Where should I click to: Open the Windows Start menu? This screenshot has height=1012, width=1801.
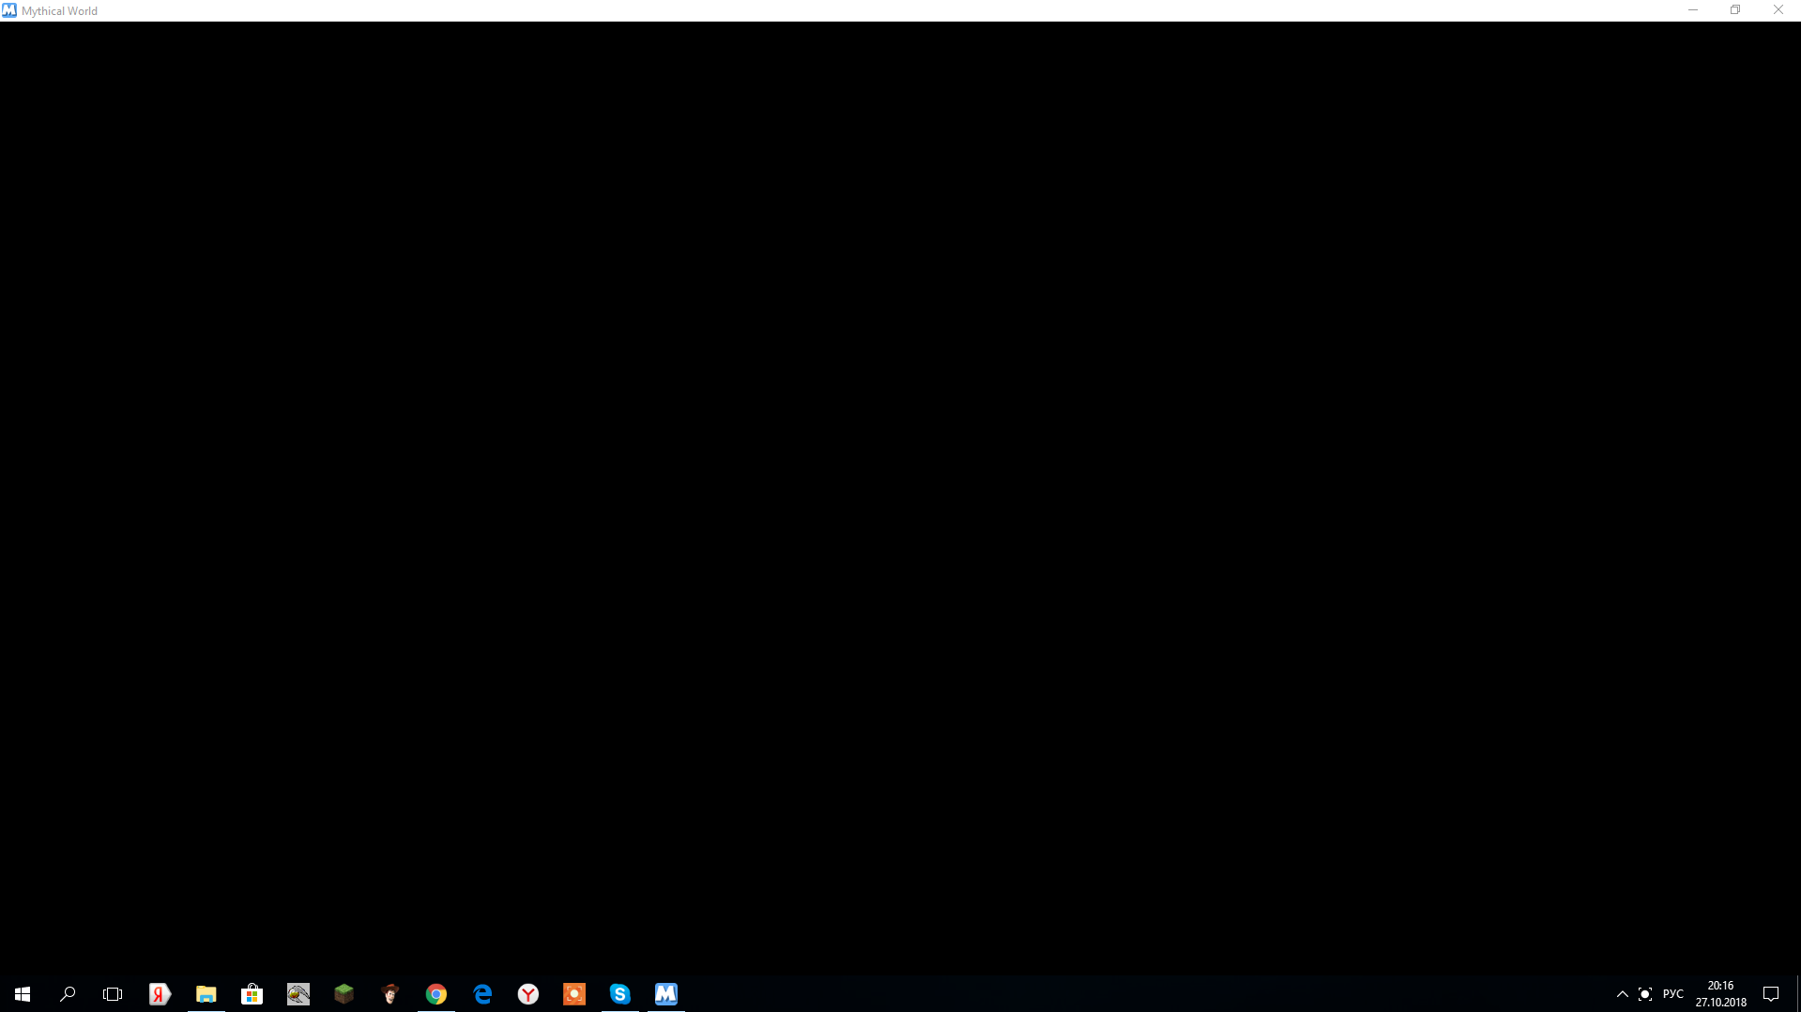(23, 994)
